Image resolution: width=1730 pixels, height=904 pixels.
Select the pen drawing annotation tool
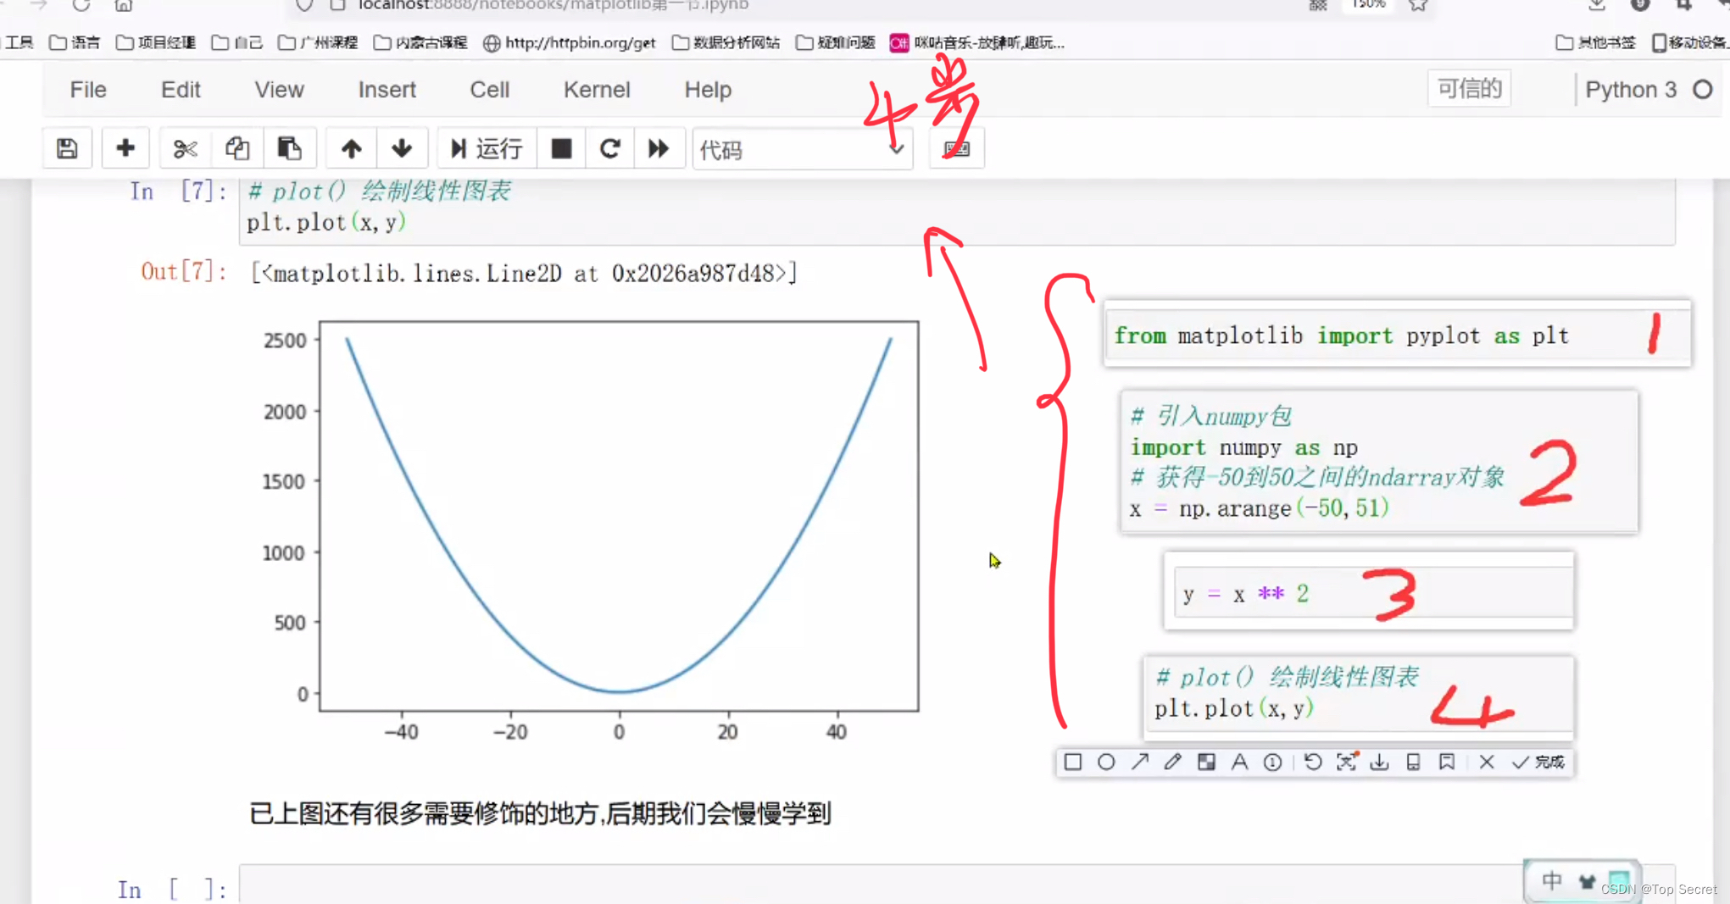point(1173,762)
